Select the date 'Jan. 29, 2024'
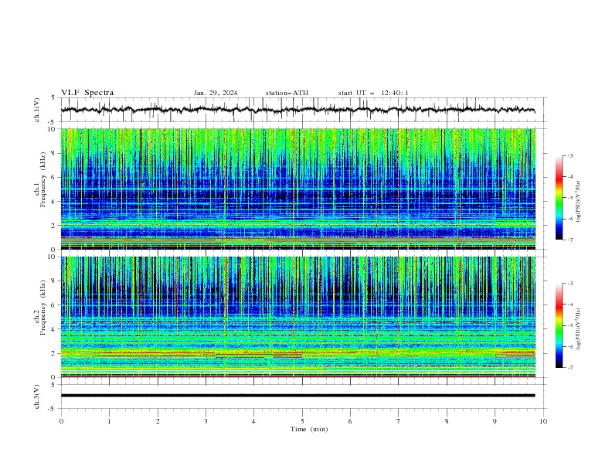The height and width of the screenshot is (473, 612). coord(216,93)
